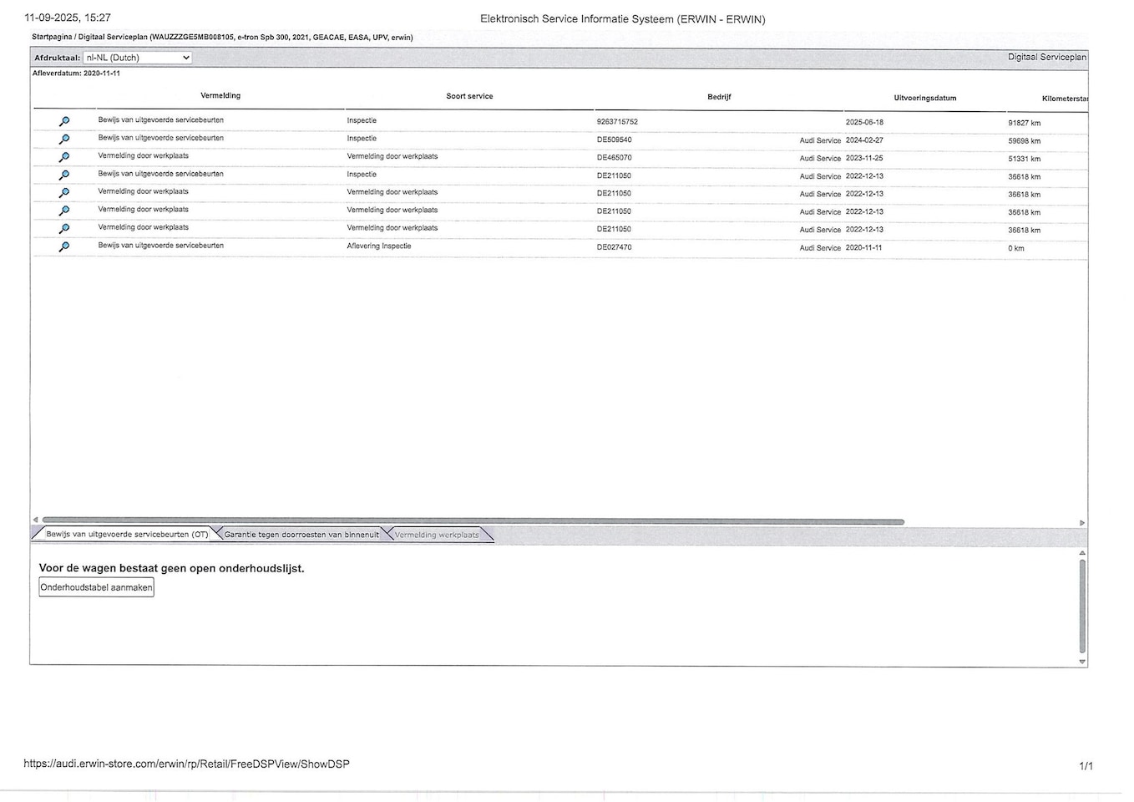The height and width of the screenshot is (802, 1134).
Task: View details of the 2023-11-25 workshop notification
Action: 64,157
